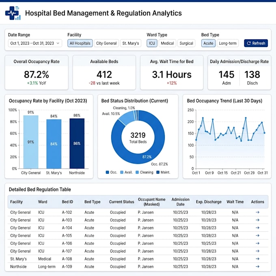Select the St. Mary's facility filter
This screenshot has width=276, height=276.
click(131, 43)
